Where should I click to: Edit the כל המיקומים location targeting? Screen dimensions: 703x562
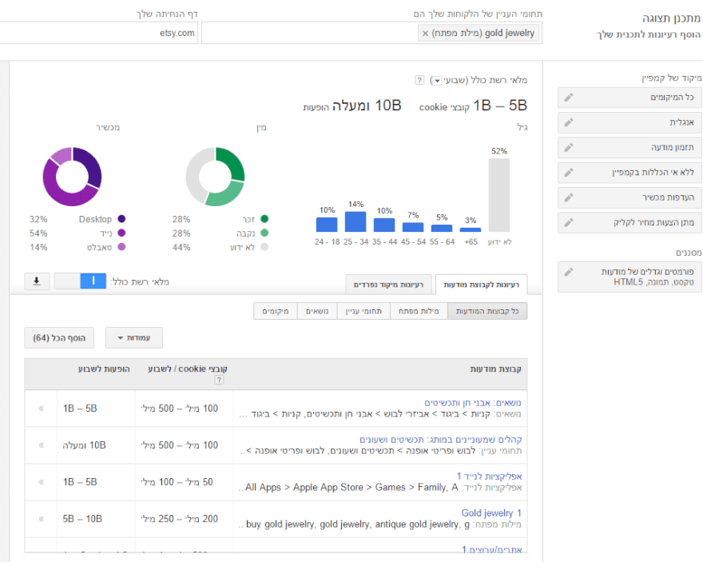[569, 98]
